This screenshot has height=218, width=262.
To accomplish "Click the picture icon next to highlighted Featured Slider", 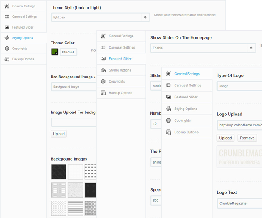I will (103, 59).
